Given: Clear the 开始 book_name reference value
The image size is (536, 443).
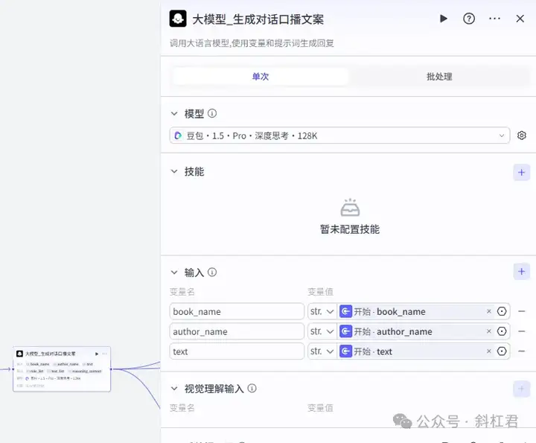Looking at the screenshot, I should (489, 311).
